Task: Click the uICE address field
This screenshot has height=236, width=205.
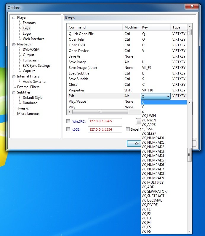Action: point(105,129)
